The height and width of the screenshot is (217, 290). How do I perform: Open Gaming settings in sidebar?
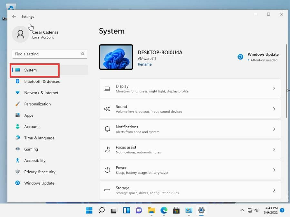tap(50, 149)
